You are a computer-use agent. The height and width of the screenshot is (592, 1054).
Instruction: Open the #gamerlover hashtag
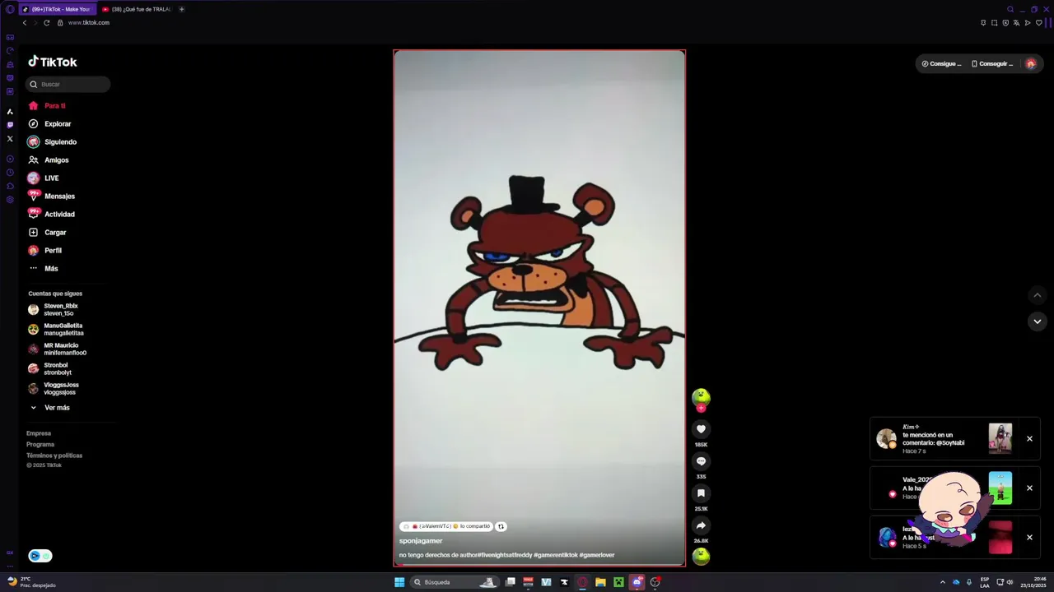pos(597,555)
